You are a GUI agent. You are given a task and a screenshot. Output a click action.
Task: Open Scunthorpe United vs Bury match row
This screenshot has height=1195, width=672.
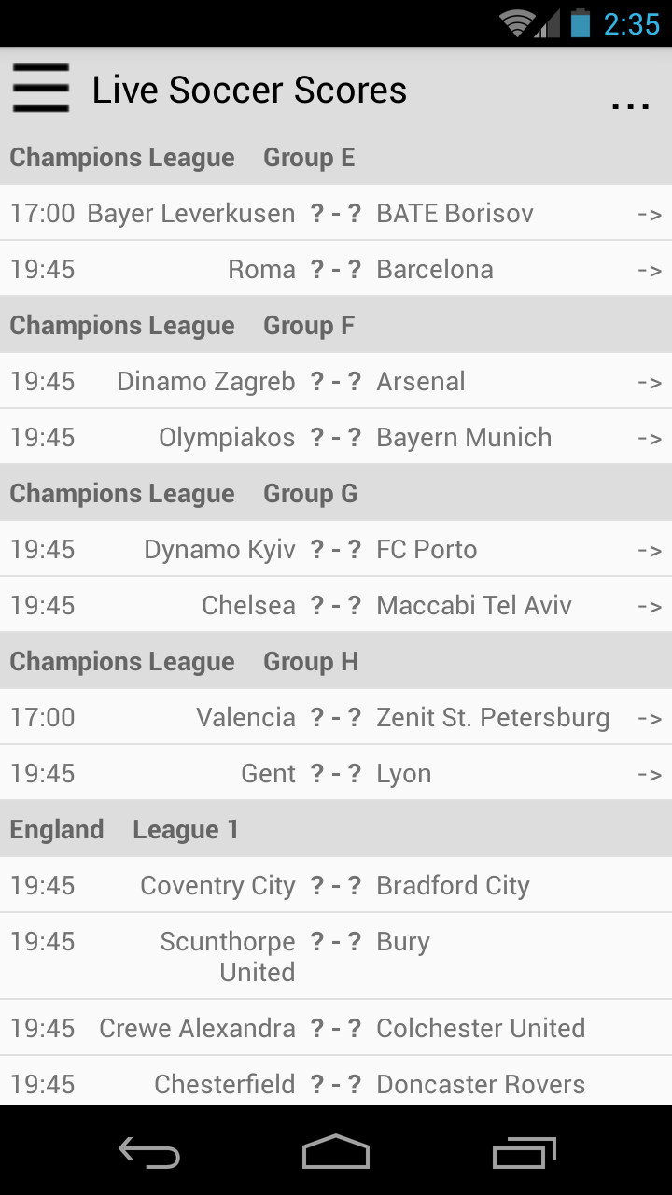click(336, 956)
